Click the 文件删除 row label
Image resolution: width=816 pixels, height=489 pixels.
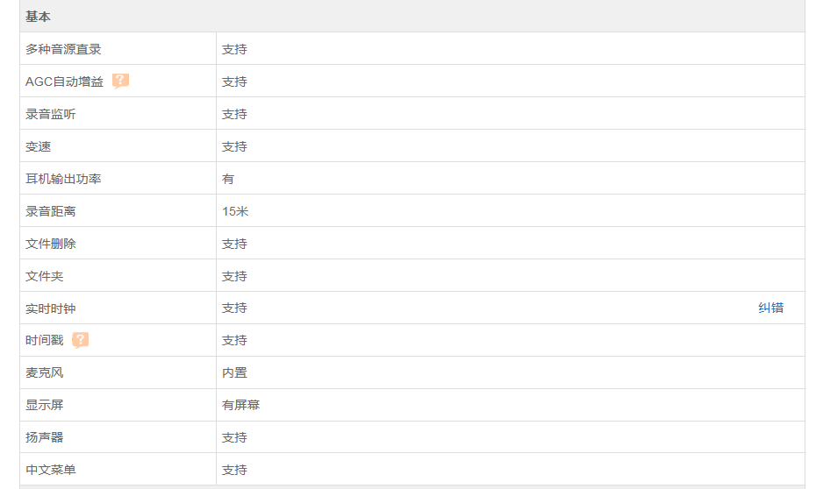point(51,244)
